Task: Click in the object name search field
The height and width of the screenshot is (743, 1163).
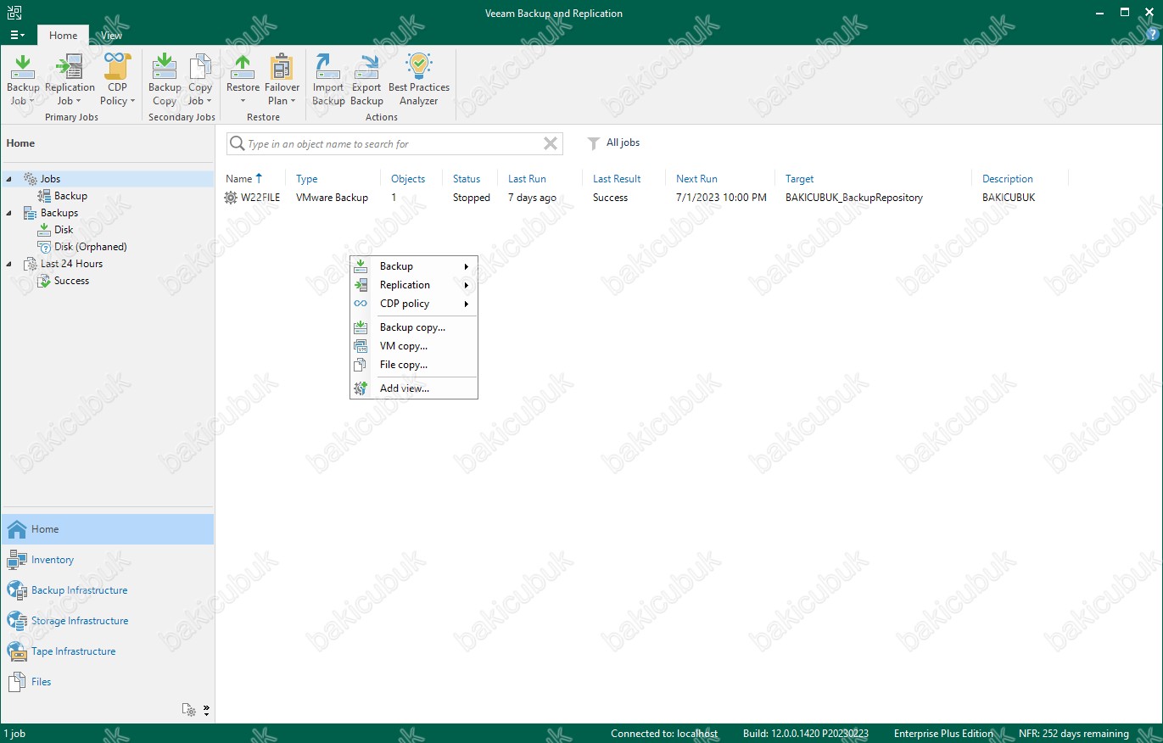Action: click(x=393, y=144)
